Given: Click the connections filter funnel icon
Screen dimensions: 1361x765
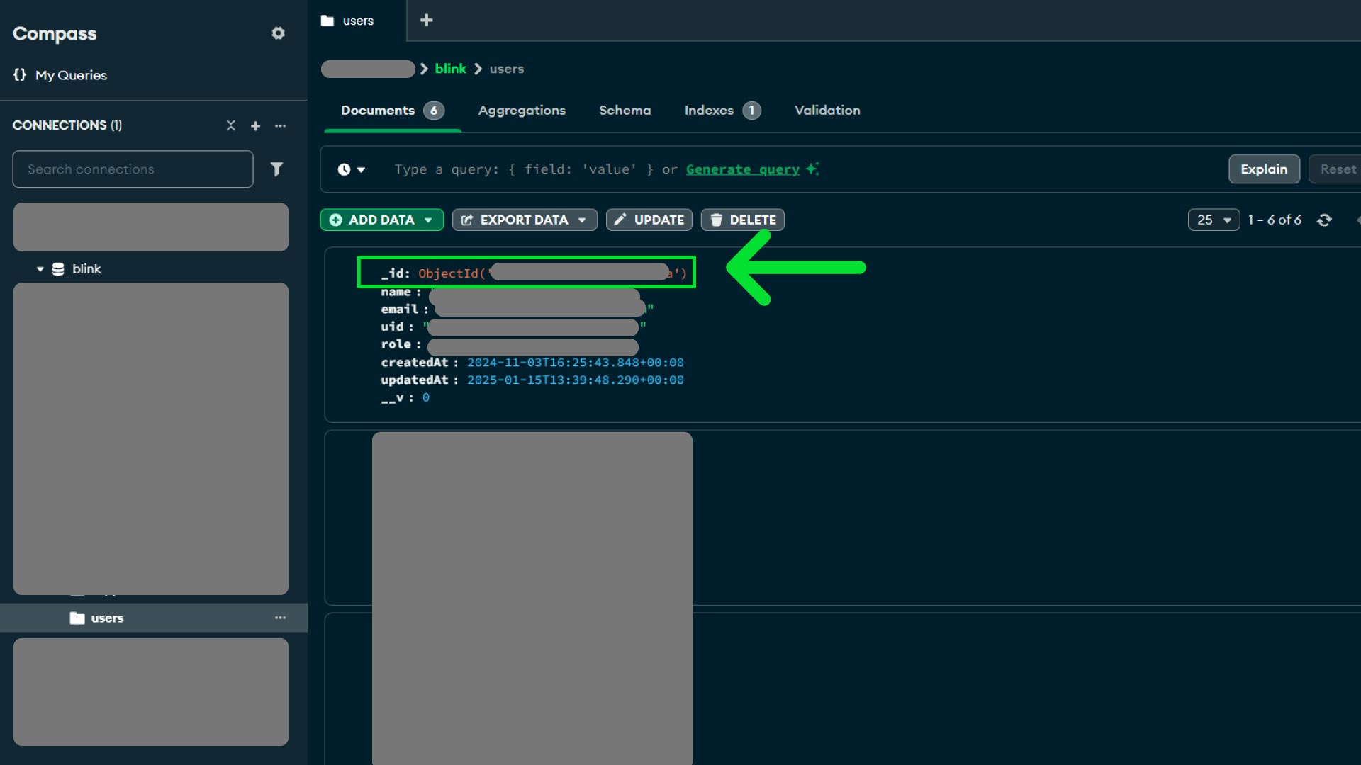Looking at the screenshot, I should tap(276, 169).
